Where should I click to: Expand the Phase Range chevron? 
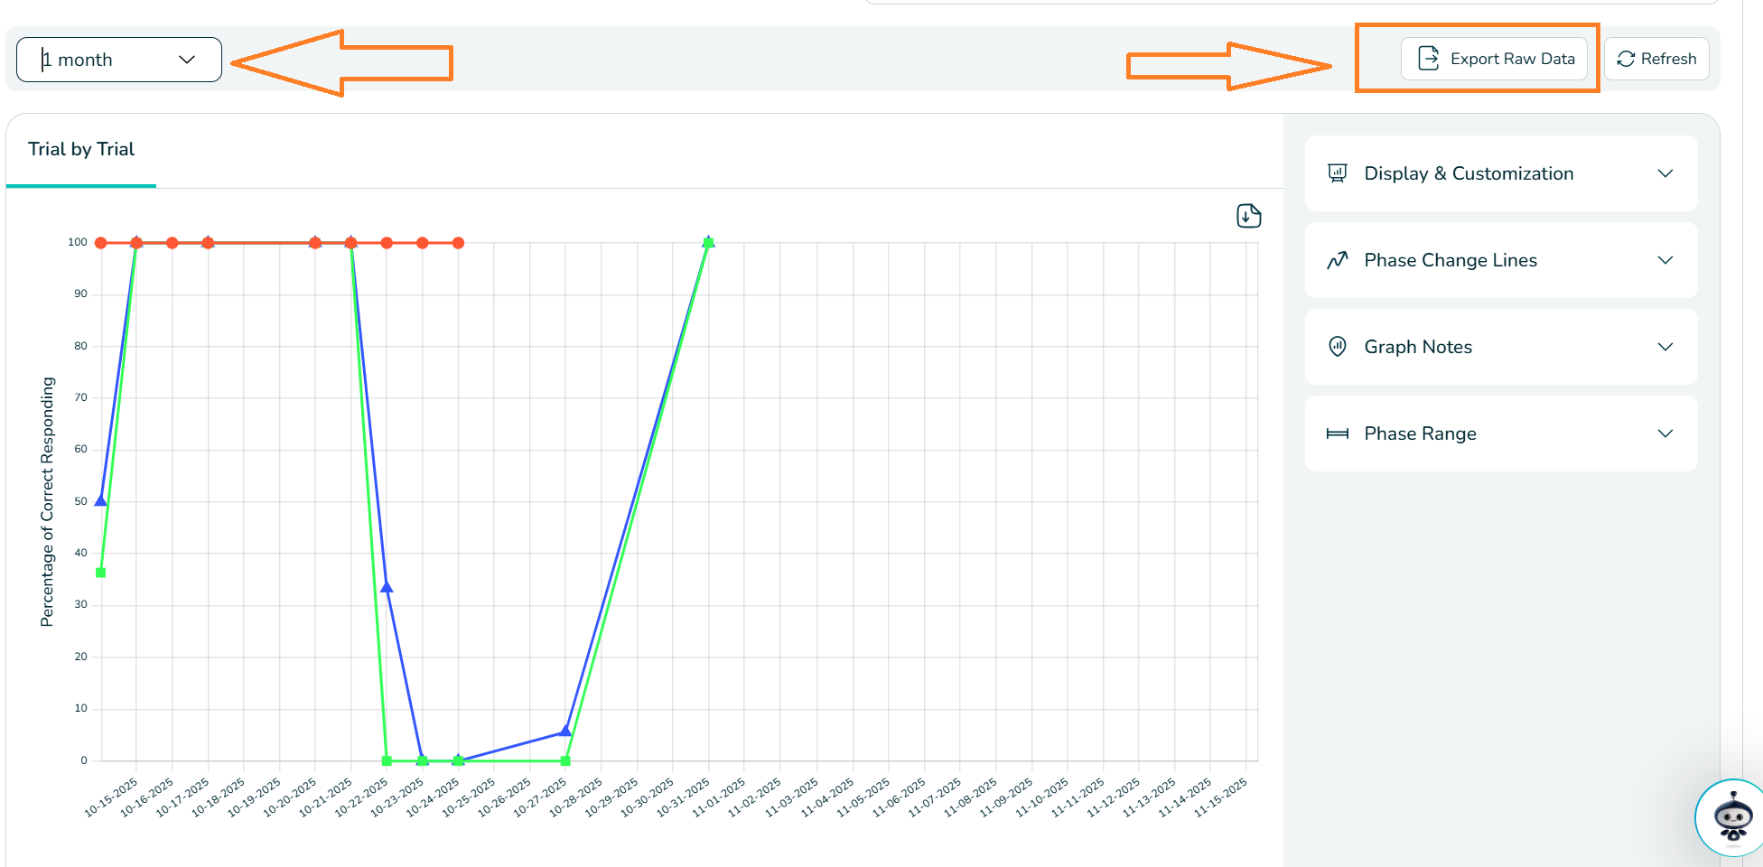point(1665,433)
